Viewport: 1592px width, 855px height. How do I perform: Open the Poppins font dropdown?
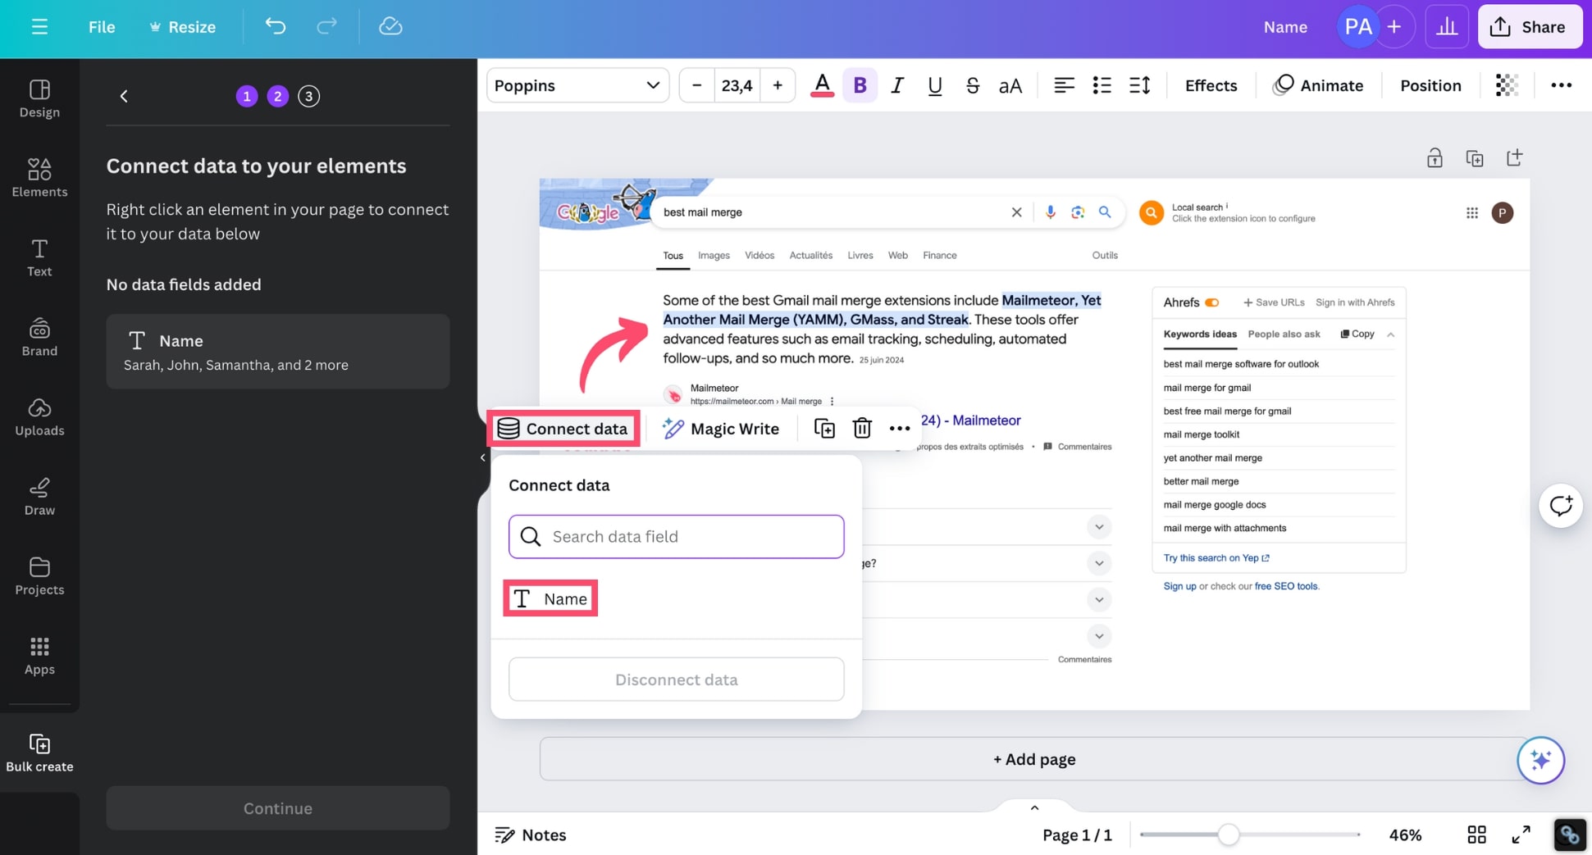pyautogui.click(x=577, y=85)
